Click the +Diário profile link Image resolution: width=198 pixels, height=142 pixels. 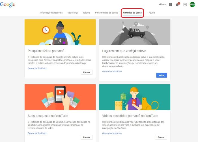click(x=162, y=5)
